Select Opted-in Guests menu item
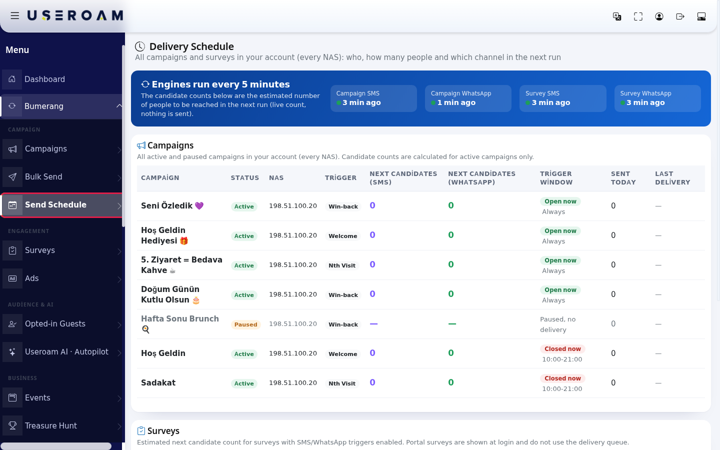 (61, 324)
